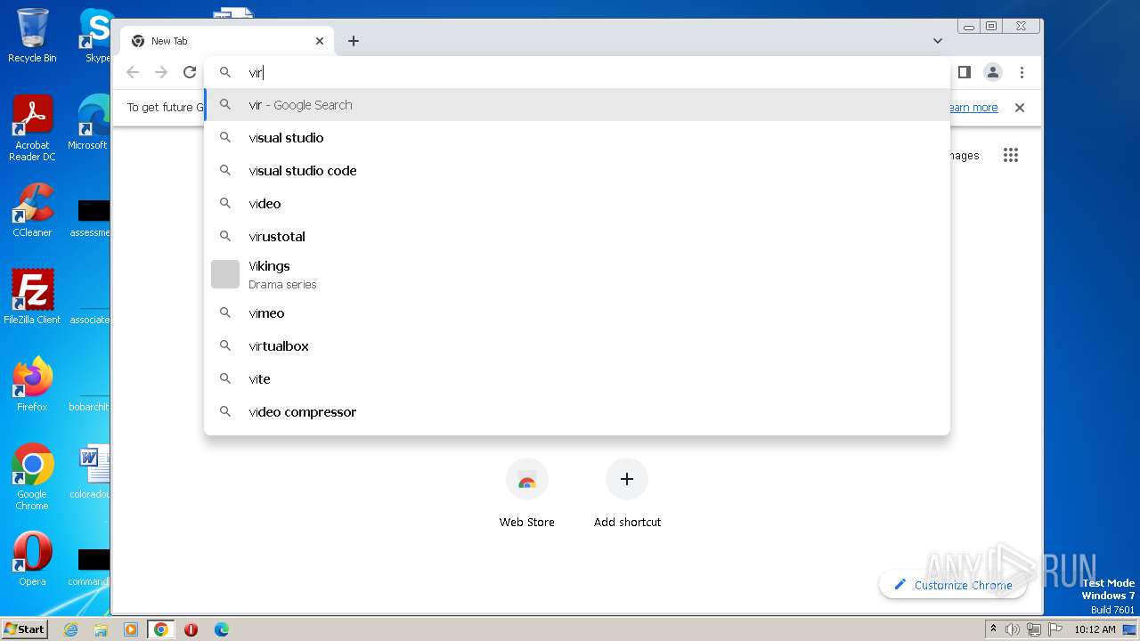This screenshot has height=641, width=1140.
Task: Open Opera from the taskbar
Action: coord(191,629)
